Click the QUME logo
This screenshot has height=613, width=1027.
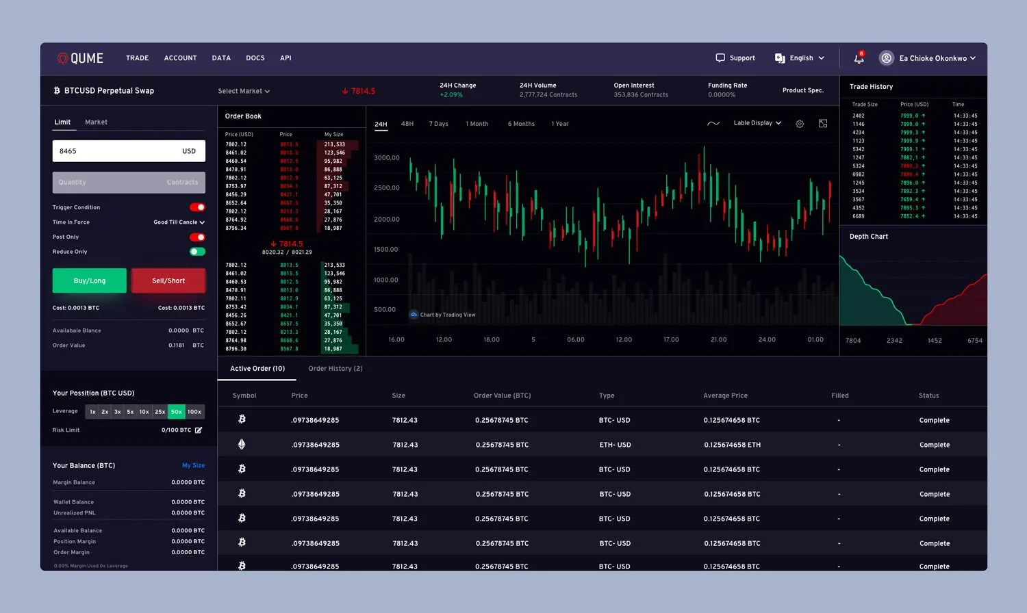point(80,58)
